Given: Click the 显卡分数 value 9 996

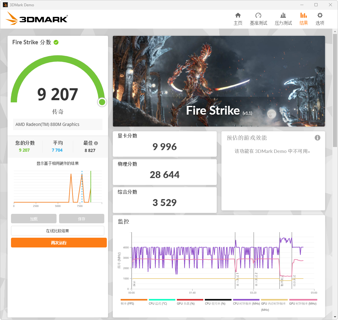Looking at the screenshot, I should pyautogui.click(x=165, y=147).
